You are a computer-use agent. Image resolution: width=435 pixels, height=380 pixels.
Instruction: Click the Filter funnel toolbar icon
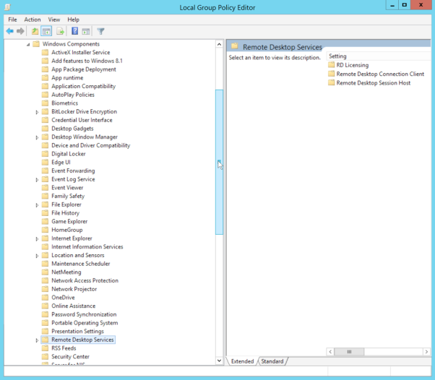tap(100, 31)
